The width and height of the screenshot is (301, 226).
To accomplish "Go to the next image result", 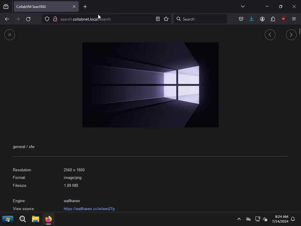I will [291, 35].
